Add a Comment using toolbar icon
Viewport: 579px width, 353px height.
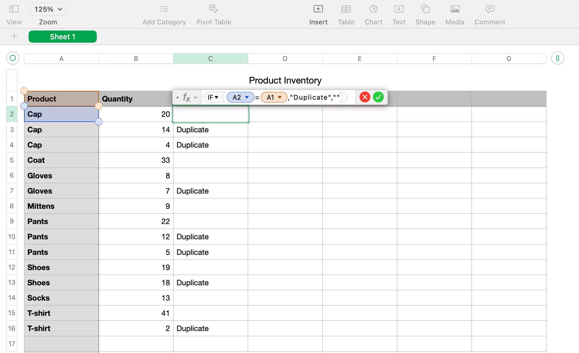click(490, 9)
